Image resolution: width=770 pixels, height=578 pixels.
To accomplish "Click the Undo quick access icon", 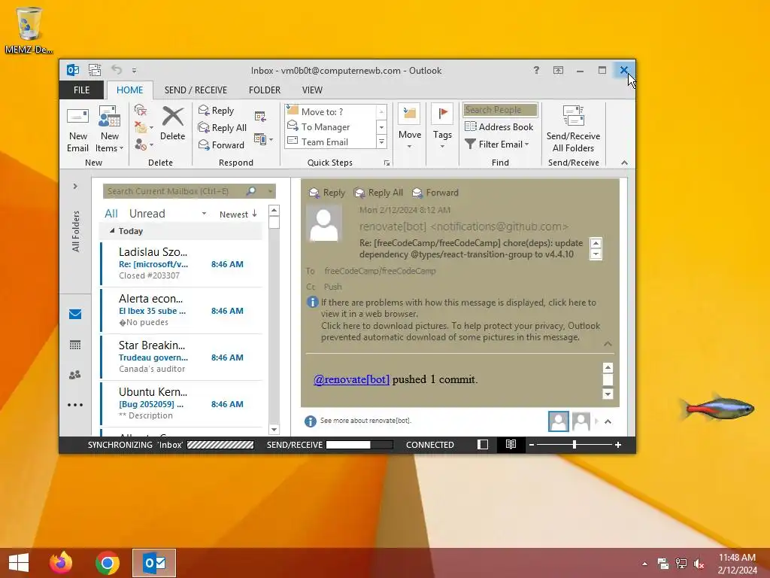I will (x=117, y=70).
